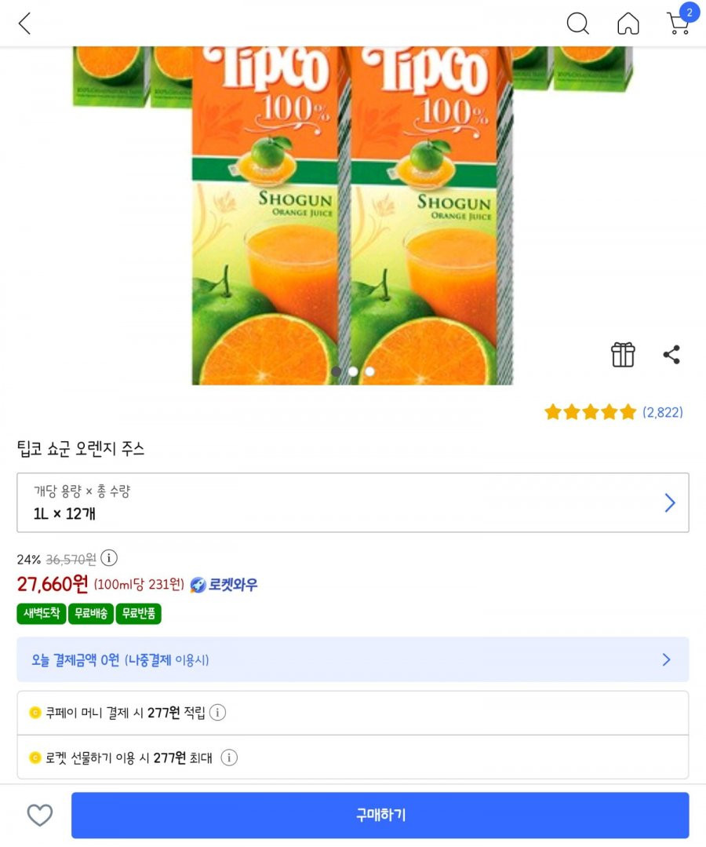Share this product via share icon
Viewport: 706px width, 847px height.
tap(671, 355)
